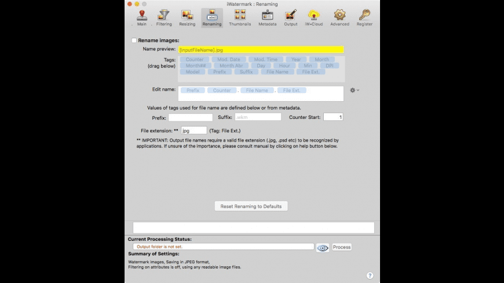Select the DPI tag
Viewport: 504px width, 283px height.
pyautogui.click(x=330, y=65)
